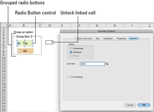The width and height of the screenshot is (154, 112).
Task: Select column D header
Action: (50, 26)
